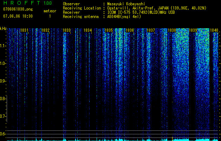Click the 1839 time marker
The width and height of the screenshot is (221, 141).
coord(193,30)
